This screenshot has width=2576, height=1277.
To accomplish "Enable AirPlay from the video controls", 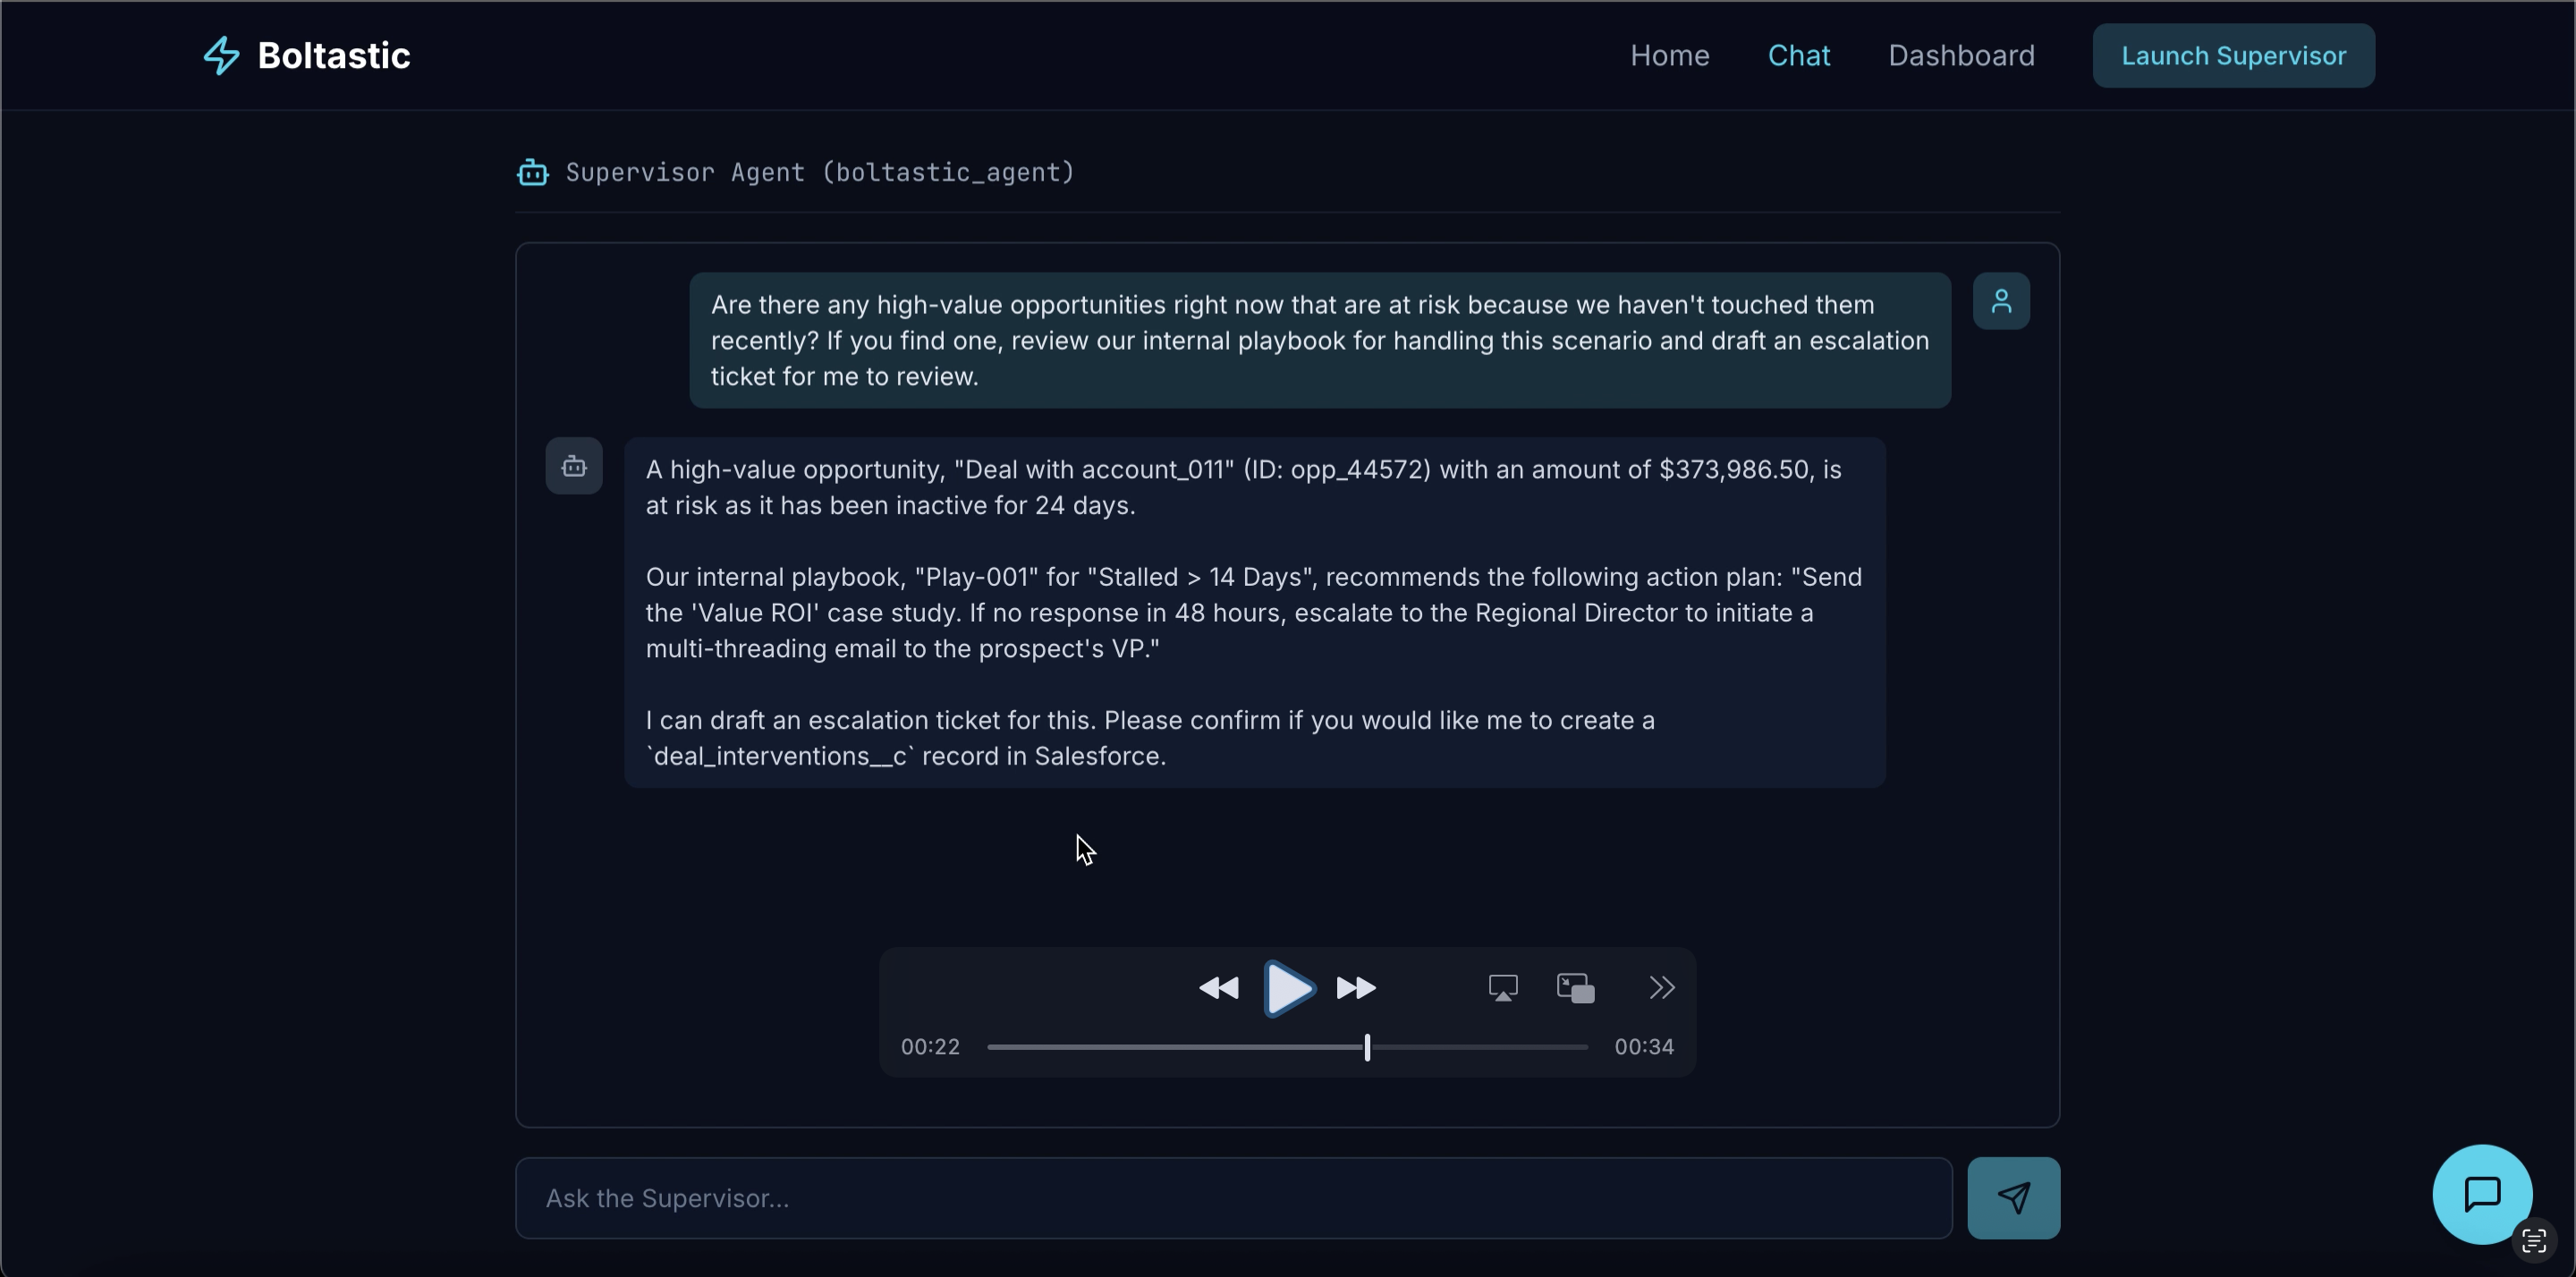I will 1502,988.
